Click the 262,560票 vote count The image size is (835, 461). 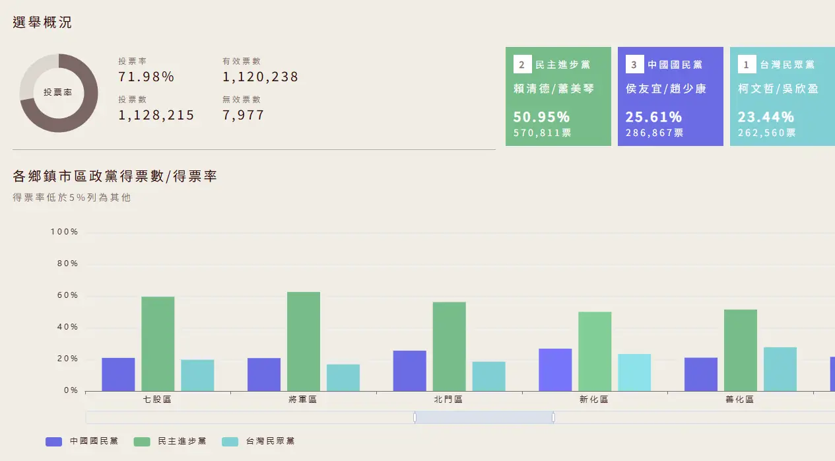767,133
